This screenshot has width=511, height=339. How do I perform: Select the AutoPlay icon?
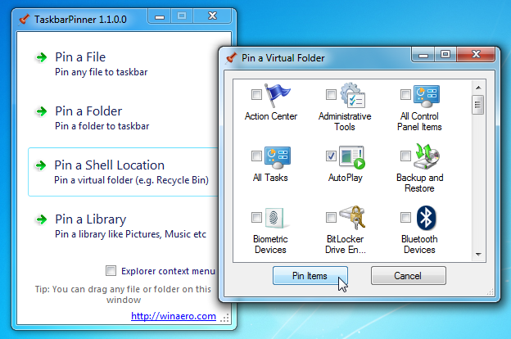352,157
